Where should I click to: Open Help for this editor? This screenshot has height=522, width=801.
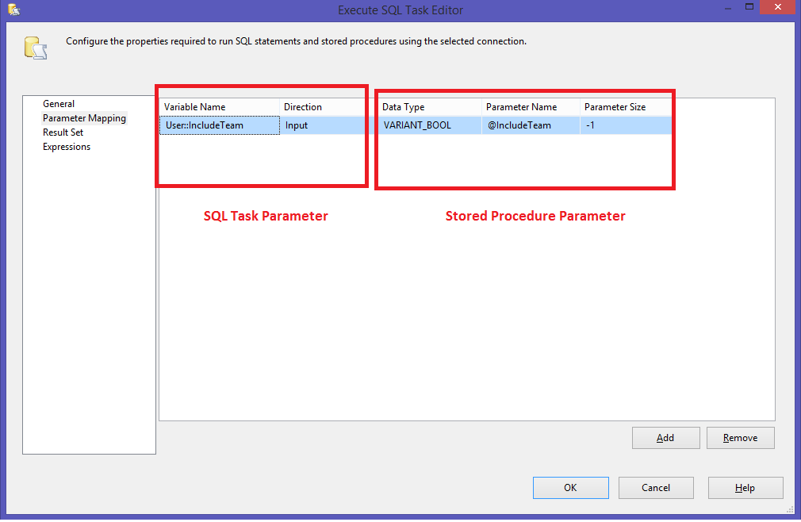pos(745,487)
